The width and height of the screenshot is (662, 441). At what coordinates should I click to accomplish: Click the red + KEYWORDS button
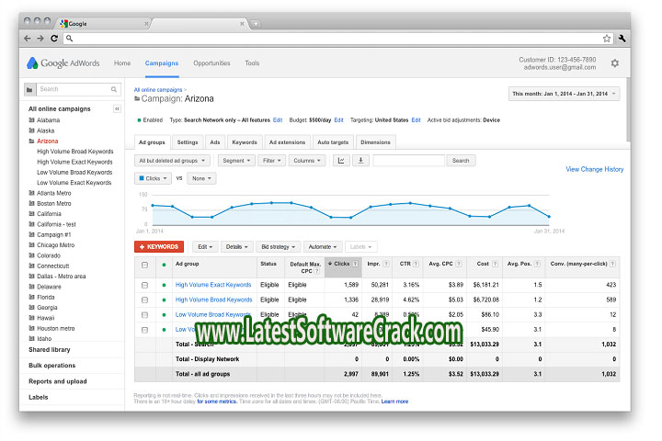point(159,246)
